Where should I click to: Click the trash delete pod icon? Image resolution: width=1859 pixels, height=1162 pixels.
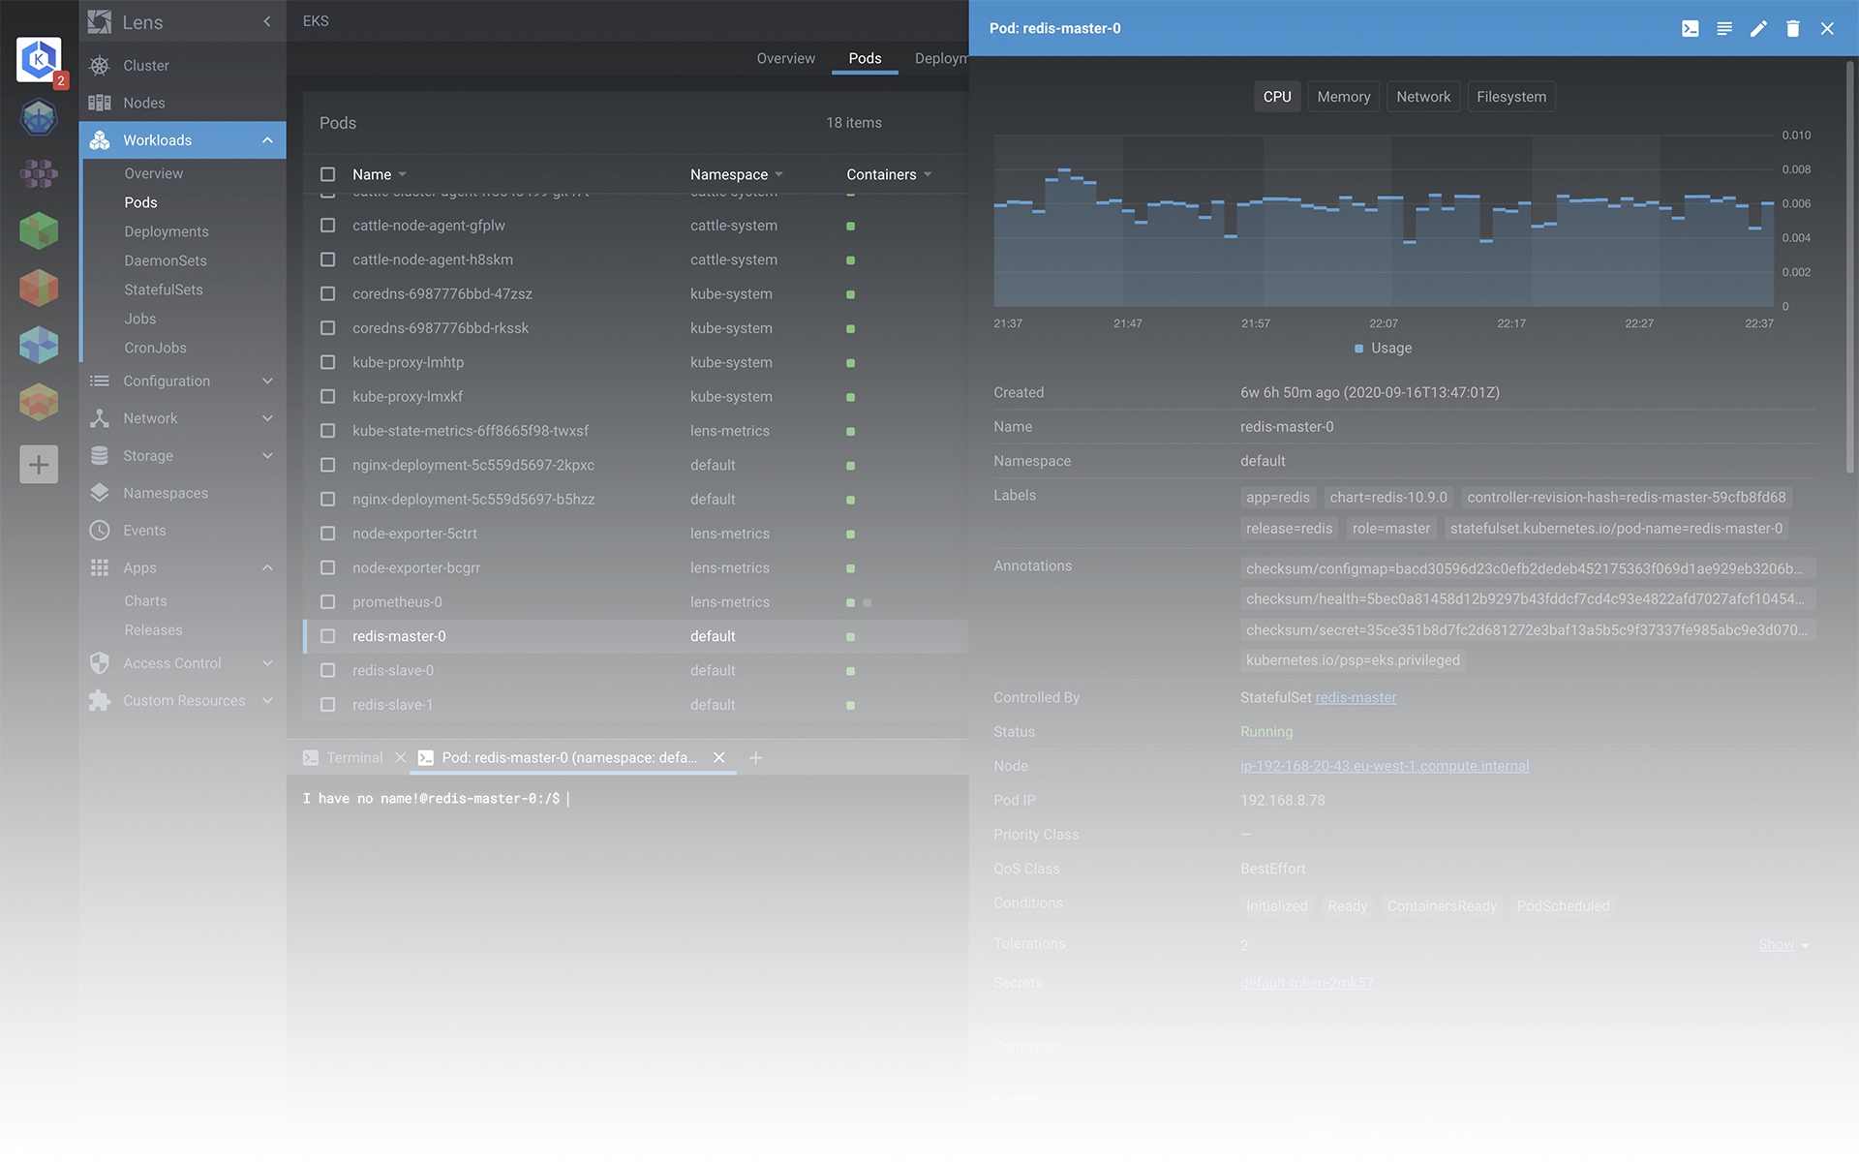coord(1792,29)
